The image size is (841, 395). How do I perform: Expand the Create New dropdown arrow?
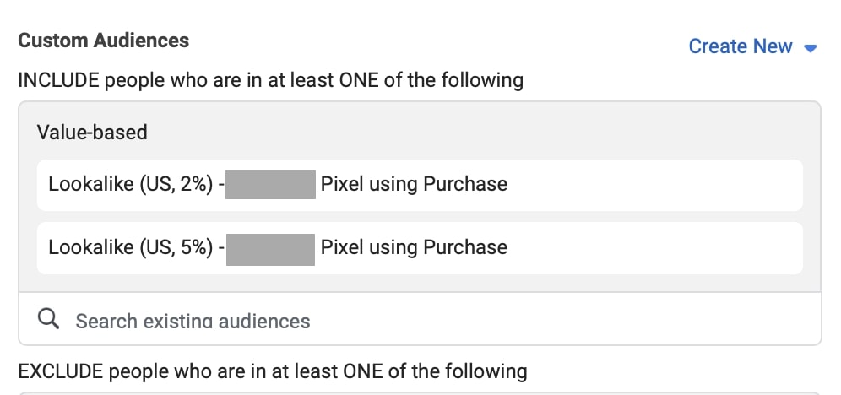811,48
